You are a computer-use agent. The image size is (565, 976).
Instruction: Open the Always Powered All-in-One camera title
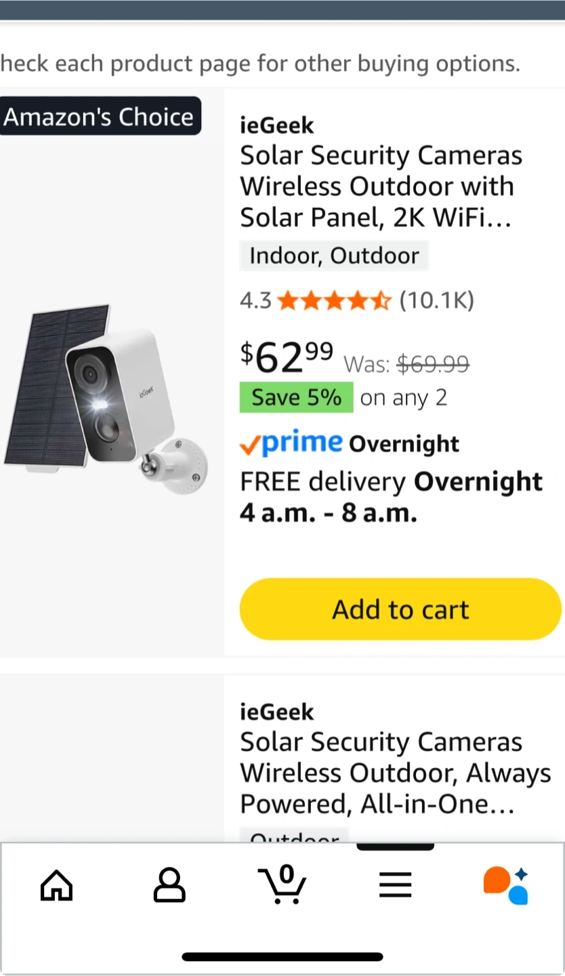(395, 773)
